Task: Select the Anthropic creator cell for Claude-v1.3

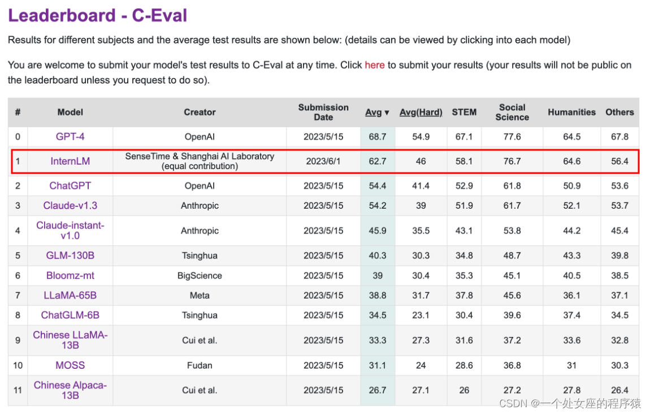Action: (200, 205)
